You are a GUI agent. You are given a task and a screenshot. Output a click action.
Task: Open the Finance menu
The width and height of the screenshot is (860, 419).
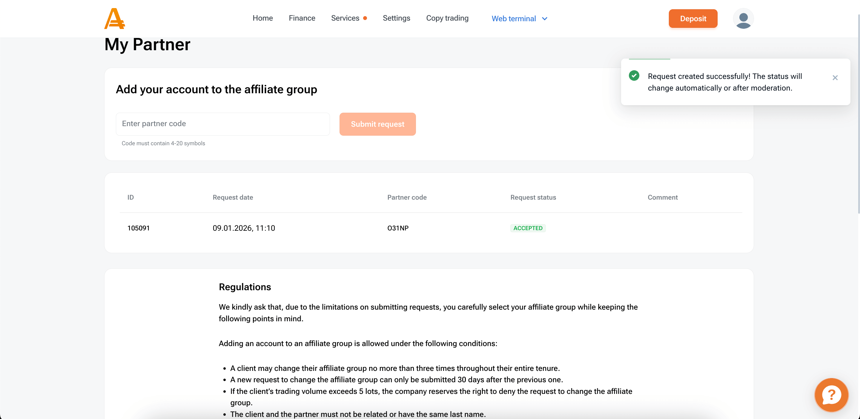[x=302, y=18]
